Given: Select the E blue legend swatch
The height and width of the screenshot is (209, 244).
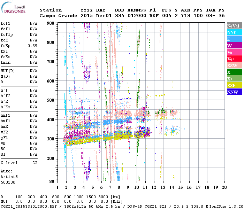Looking at the screenshot, I should point(234,39).
